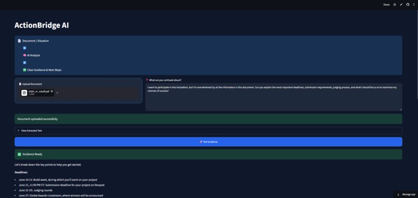The width and height of the screenshot is (418, 198).
Task: Click the USAII_H...ickoff.pdf file name
Action: click(x=39, y=91)
